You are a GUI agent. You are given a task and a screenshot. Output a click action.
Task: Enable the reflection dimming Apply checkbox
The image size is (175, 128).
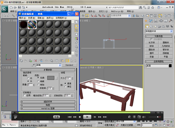[x=24, y=95]
